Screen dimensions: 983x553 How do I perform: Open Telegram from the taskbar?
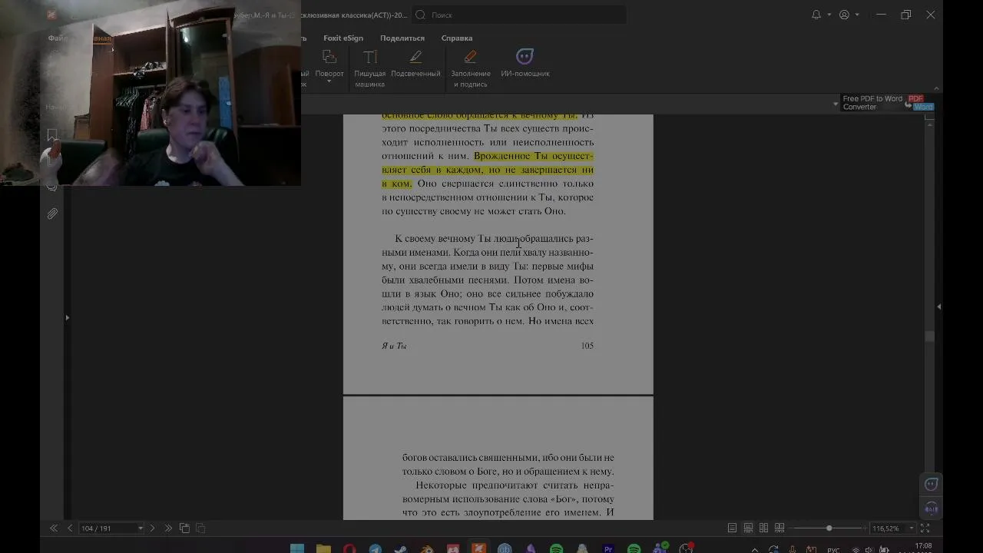click(375, 548)
